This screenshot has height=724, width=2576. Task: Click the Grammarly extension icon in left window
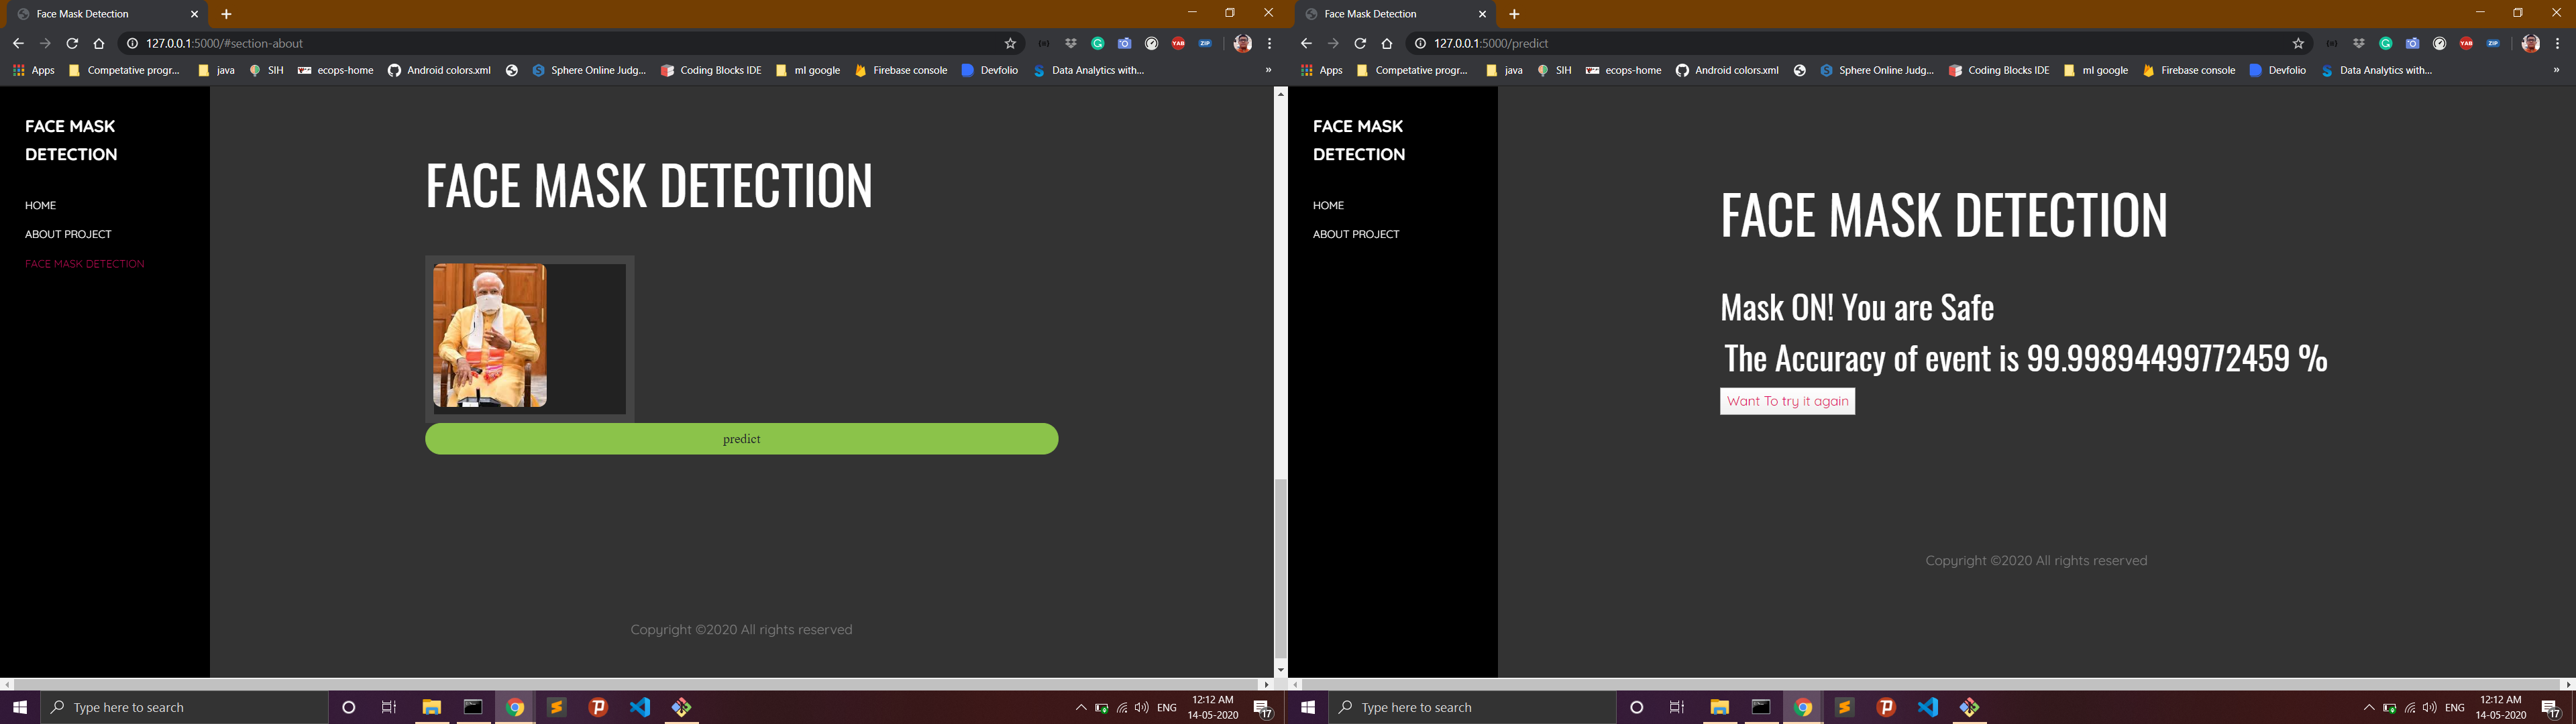1097,43
